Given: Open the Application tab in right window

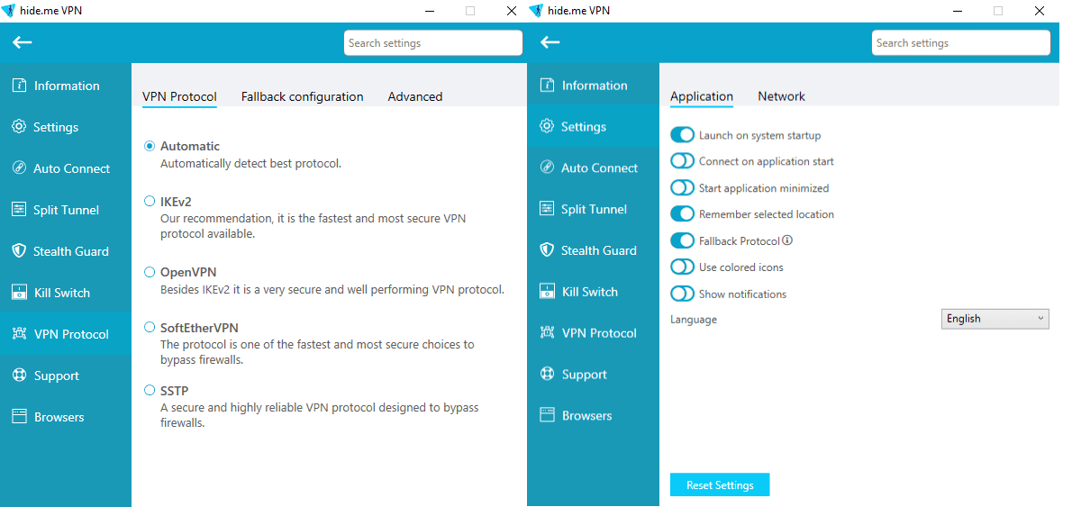Looking at the screenshot, I should 702,96.
